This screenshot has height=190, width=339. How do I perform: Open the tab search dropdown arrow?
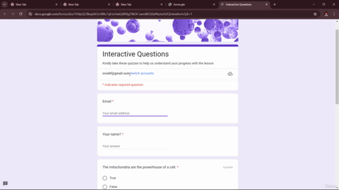coord(4,4)
